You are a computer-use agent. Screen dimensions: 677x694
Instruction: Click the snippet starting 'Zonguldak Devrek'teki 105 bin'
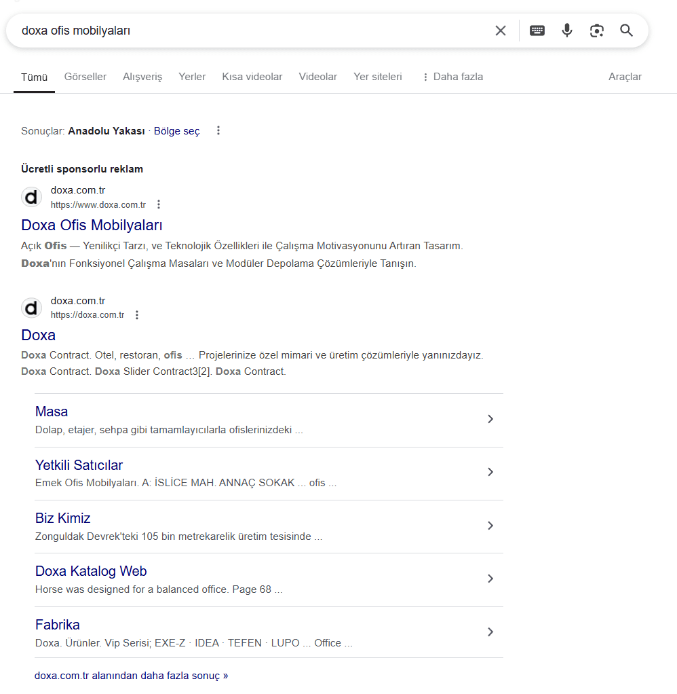tap(178, 536)
